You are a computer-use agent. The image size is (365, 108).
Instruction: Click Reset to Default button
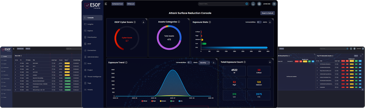tap(268, 13)
